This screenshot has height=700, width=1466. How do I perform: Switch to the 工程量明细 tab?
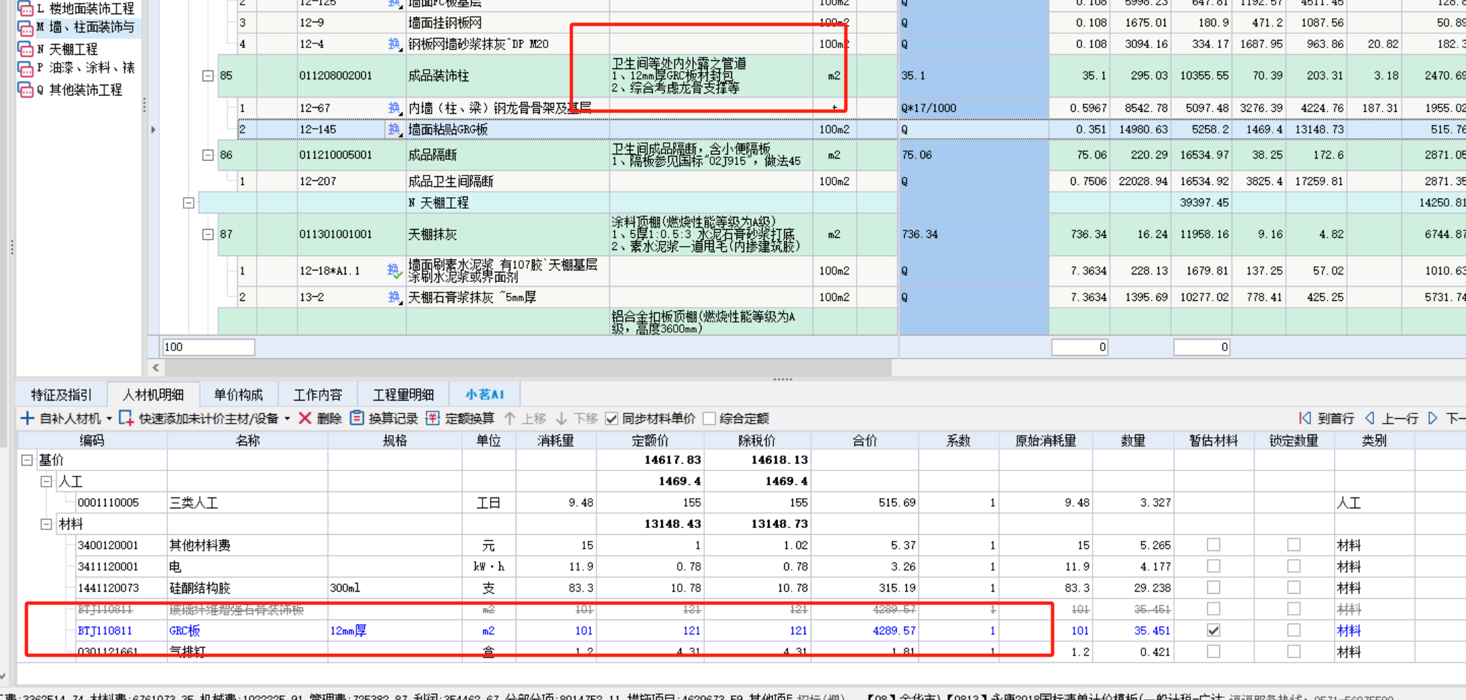tap(403, 394)
